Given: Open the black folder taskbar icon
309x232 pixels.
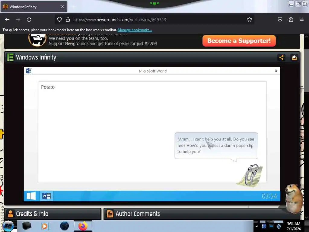Looking at the screenshot, I should coord(27,226).
